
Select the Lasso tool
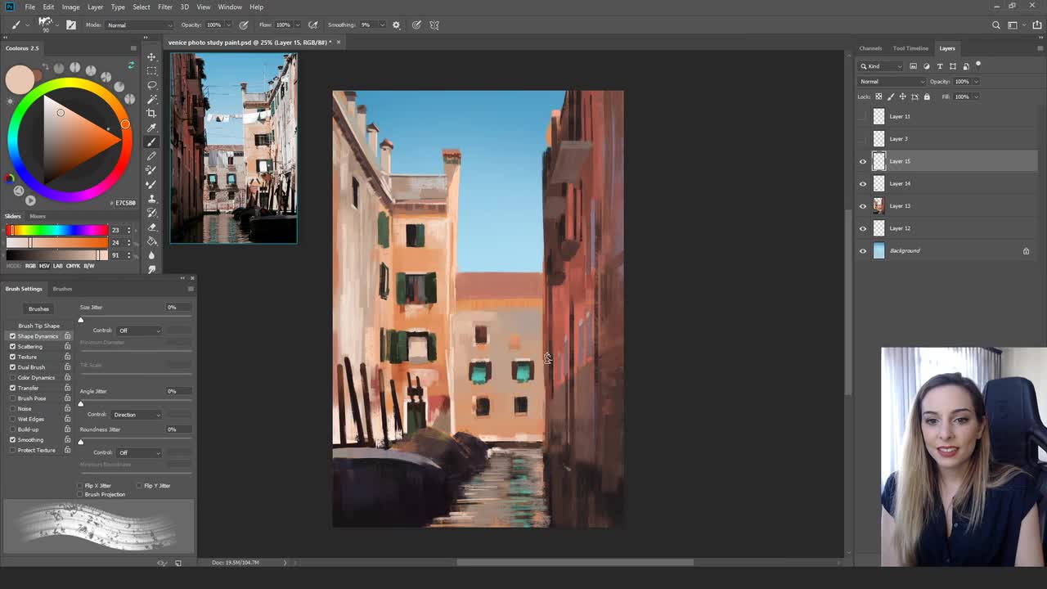pyautogui.click(x=152, y=83)
